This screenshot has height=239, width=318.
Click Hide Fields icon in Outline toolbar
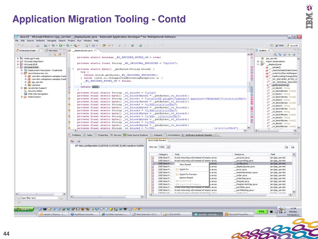pyautogui.click(x=280, y=54)
